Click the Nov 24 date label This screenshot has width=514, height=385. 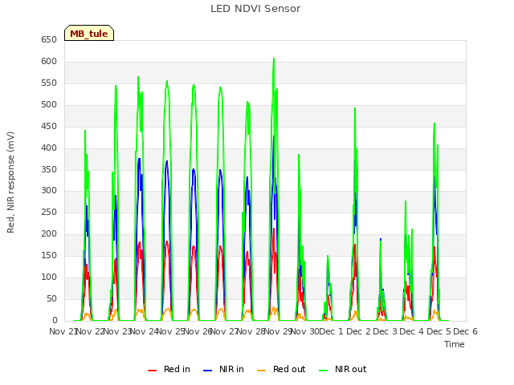(144, 331)
